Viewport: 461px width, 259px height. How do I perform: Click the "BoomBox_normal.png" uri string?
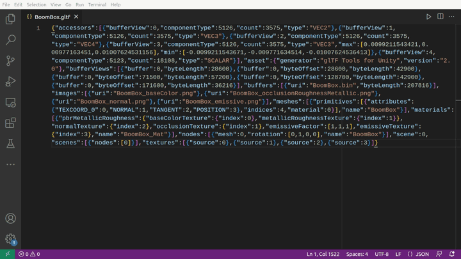[x=113, y=102]
